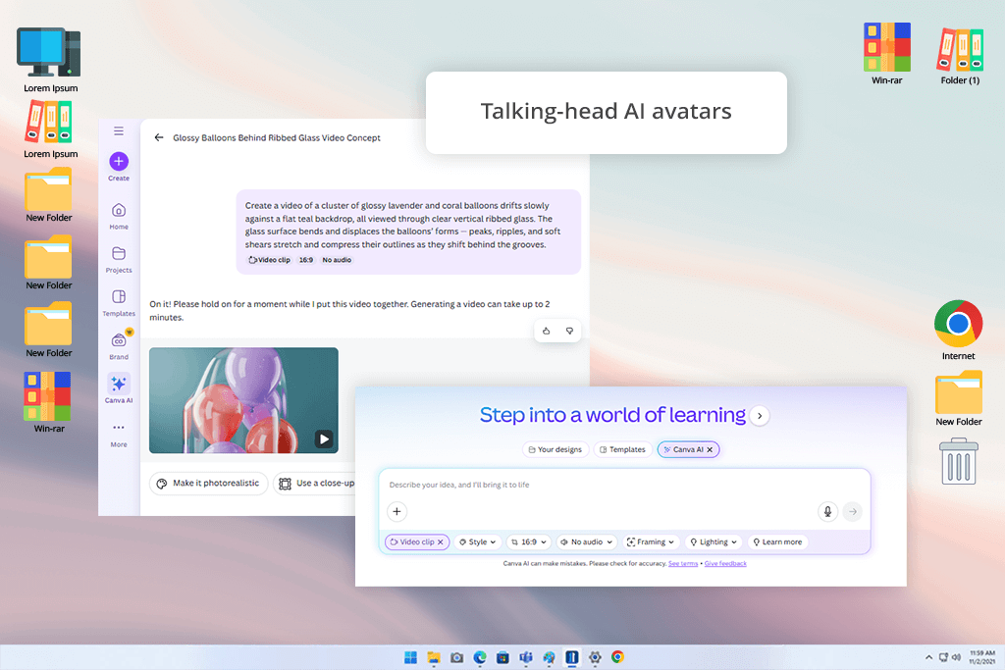Click the purple Create plus button
This screenshot has width=1005, height=670.
[x=119, y=162]
